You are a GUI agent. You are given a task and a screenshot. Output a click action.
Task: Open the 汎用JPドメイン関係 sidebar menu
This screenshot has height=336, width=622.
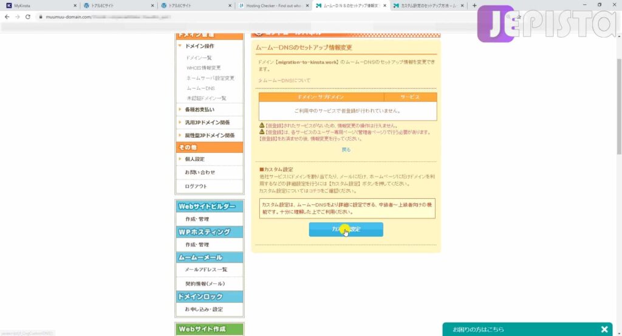pos(207,123)
